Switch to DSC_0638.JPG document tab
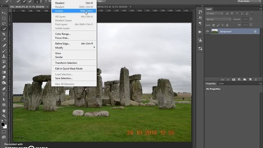This screenshot has width=263, height=148. tap(28, 7)
